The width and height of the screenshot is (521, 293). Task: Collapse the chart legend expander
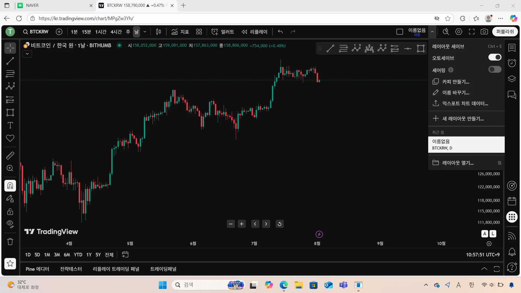(x=27, y=54)
